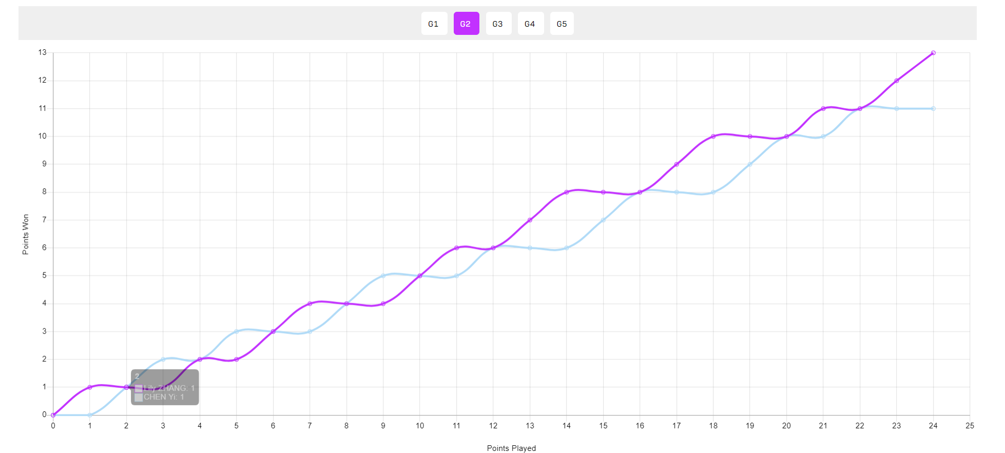The height and width of the screenshot is (453, 1005).
Task: Click purple final point at 13 points won
Action: click(x=933, y=53)
